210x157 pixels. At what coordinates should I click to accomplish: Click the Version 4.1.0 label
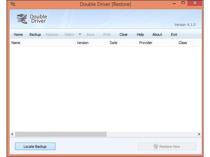point(185,25)
